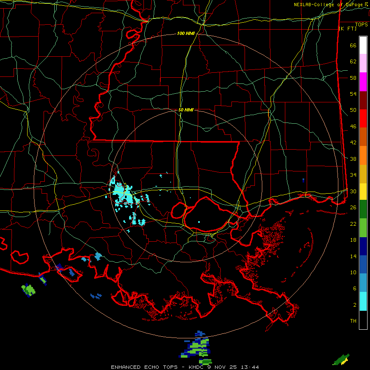Click the legend value label 30
This screenshot has width=370, height=370.
(353, 191)
